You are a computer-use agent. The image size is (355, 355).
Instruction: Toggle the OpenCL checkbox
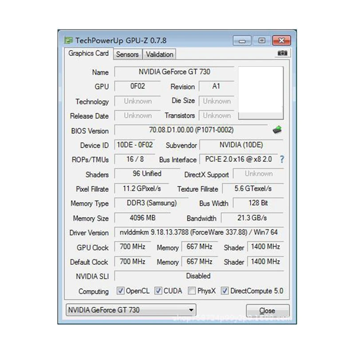pos(120,291)
